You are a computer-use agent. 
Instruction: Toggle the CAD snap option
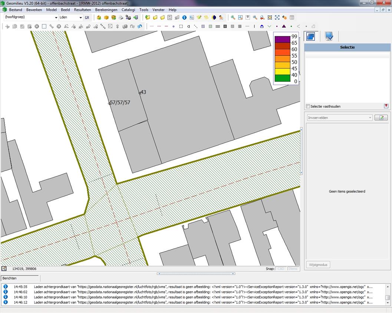[281, 269]
